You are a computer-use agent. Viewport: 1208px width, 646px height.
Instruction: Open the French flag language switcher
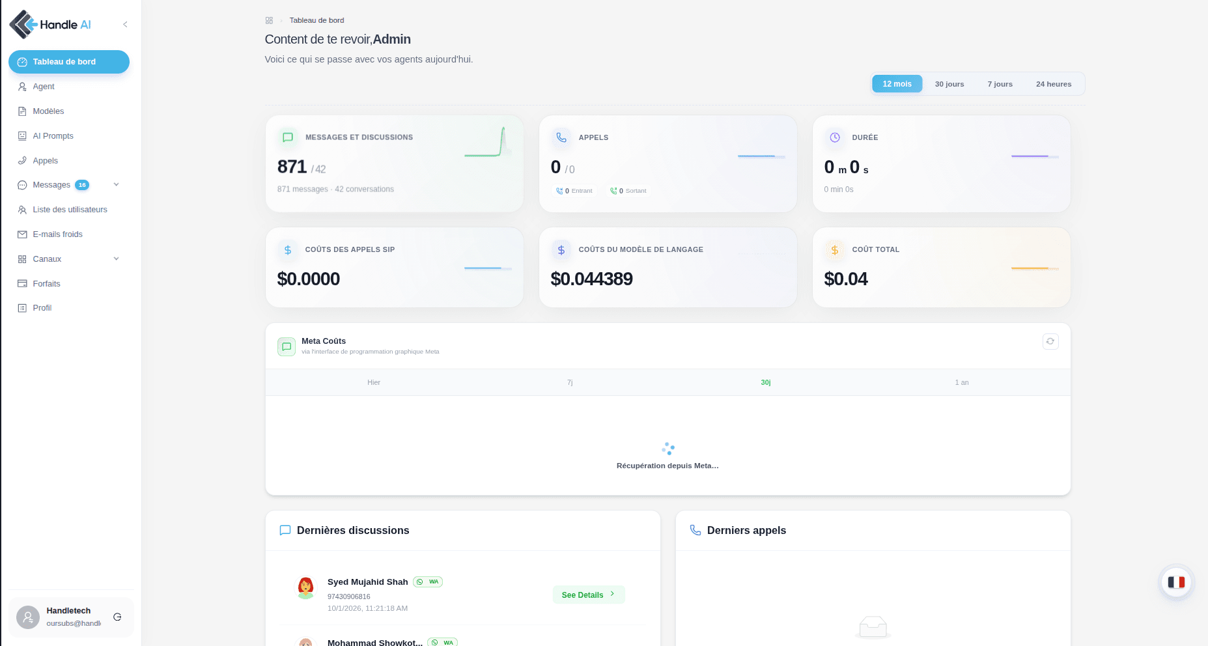(1176, 582)
